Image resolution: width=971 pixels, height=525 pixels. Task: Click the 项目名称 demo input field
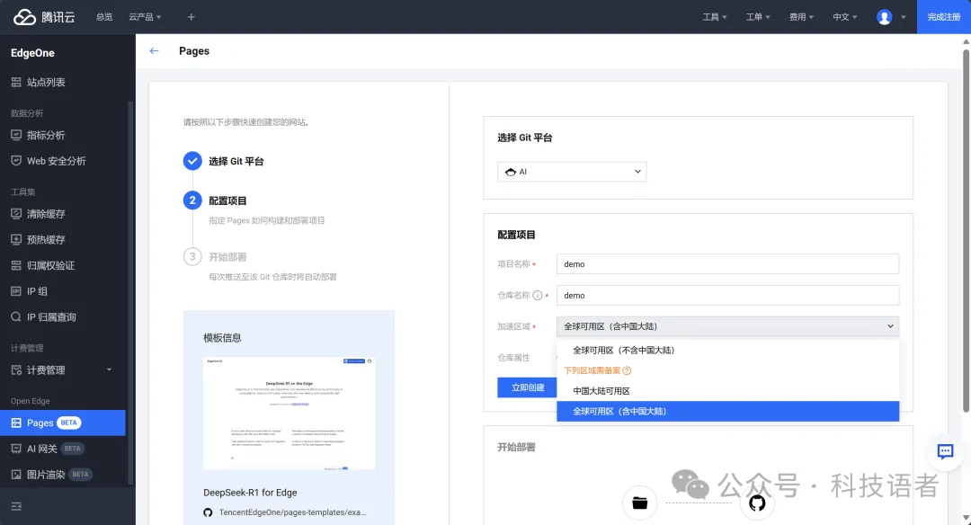pos(727,263)
